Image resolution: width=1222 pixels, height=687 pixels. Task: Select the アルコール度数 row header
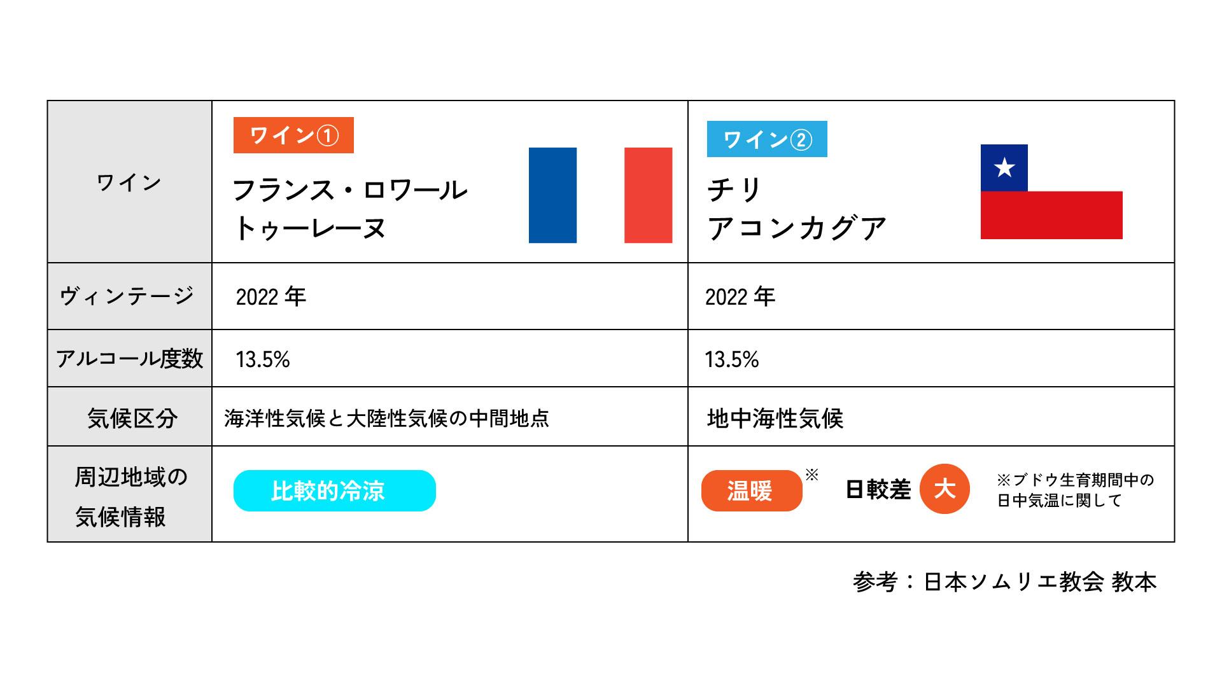pyautogui.click(x=130, y=358)
